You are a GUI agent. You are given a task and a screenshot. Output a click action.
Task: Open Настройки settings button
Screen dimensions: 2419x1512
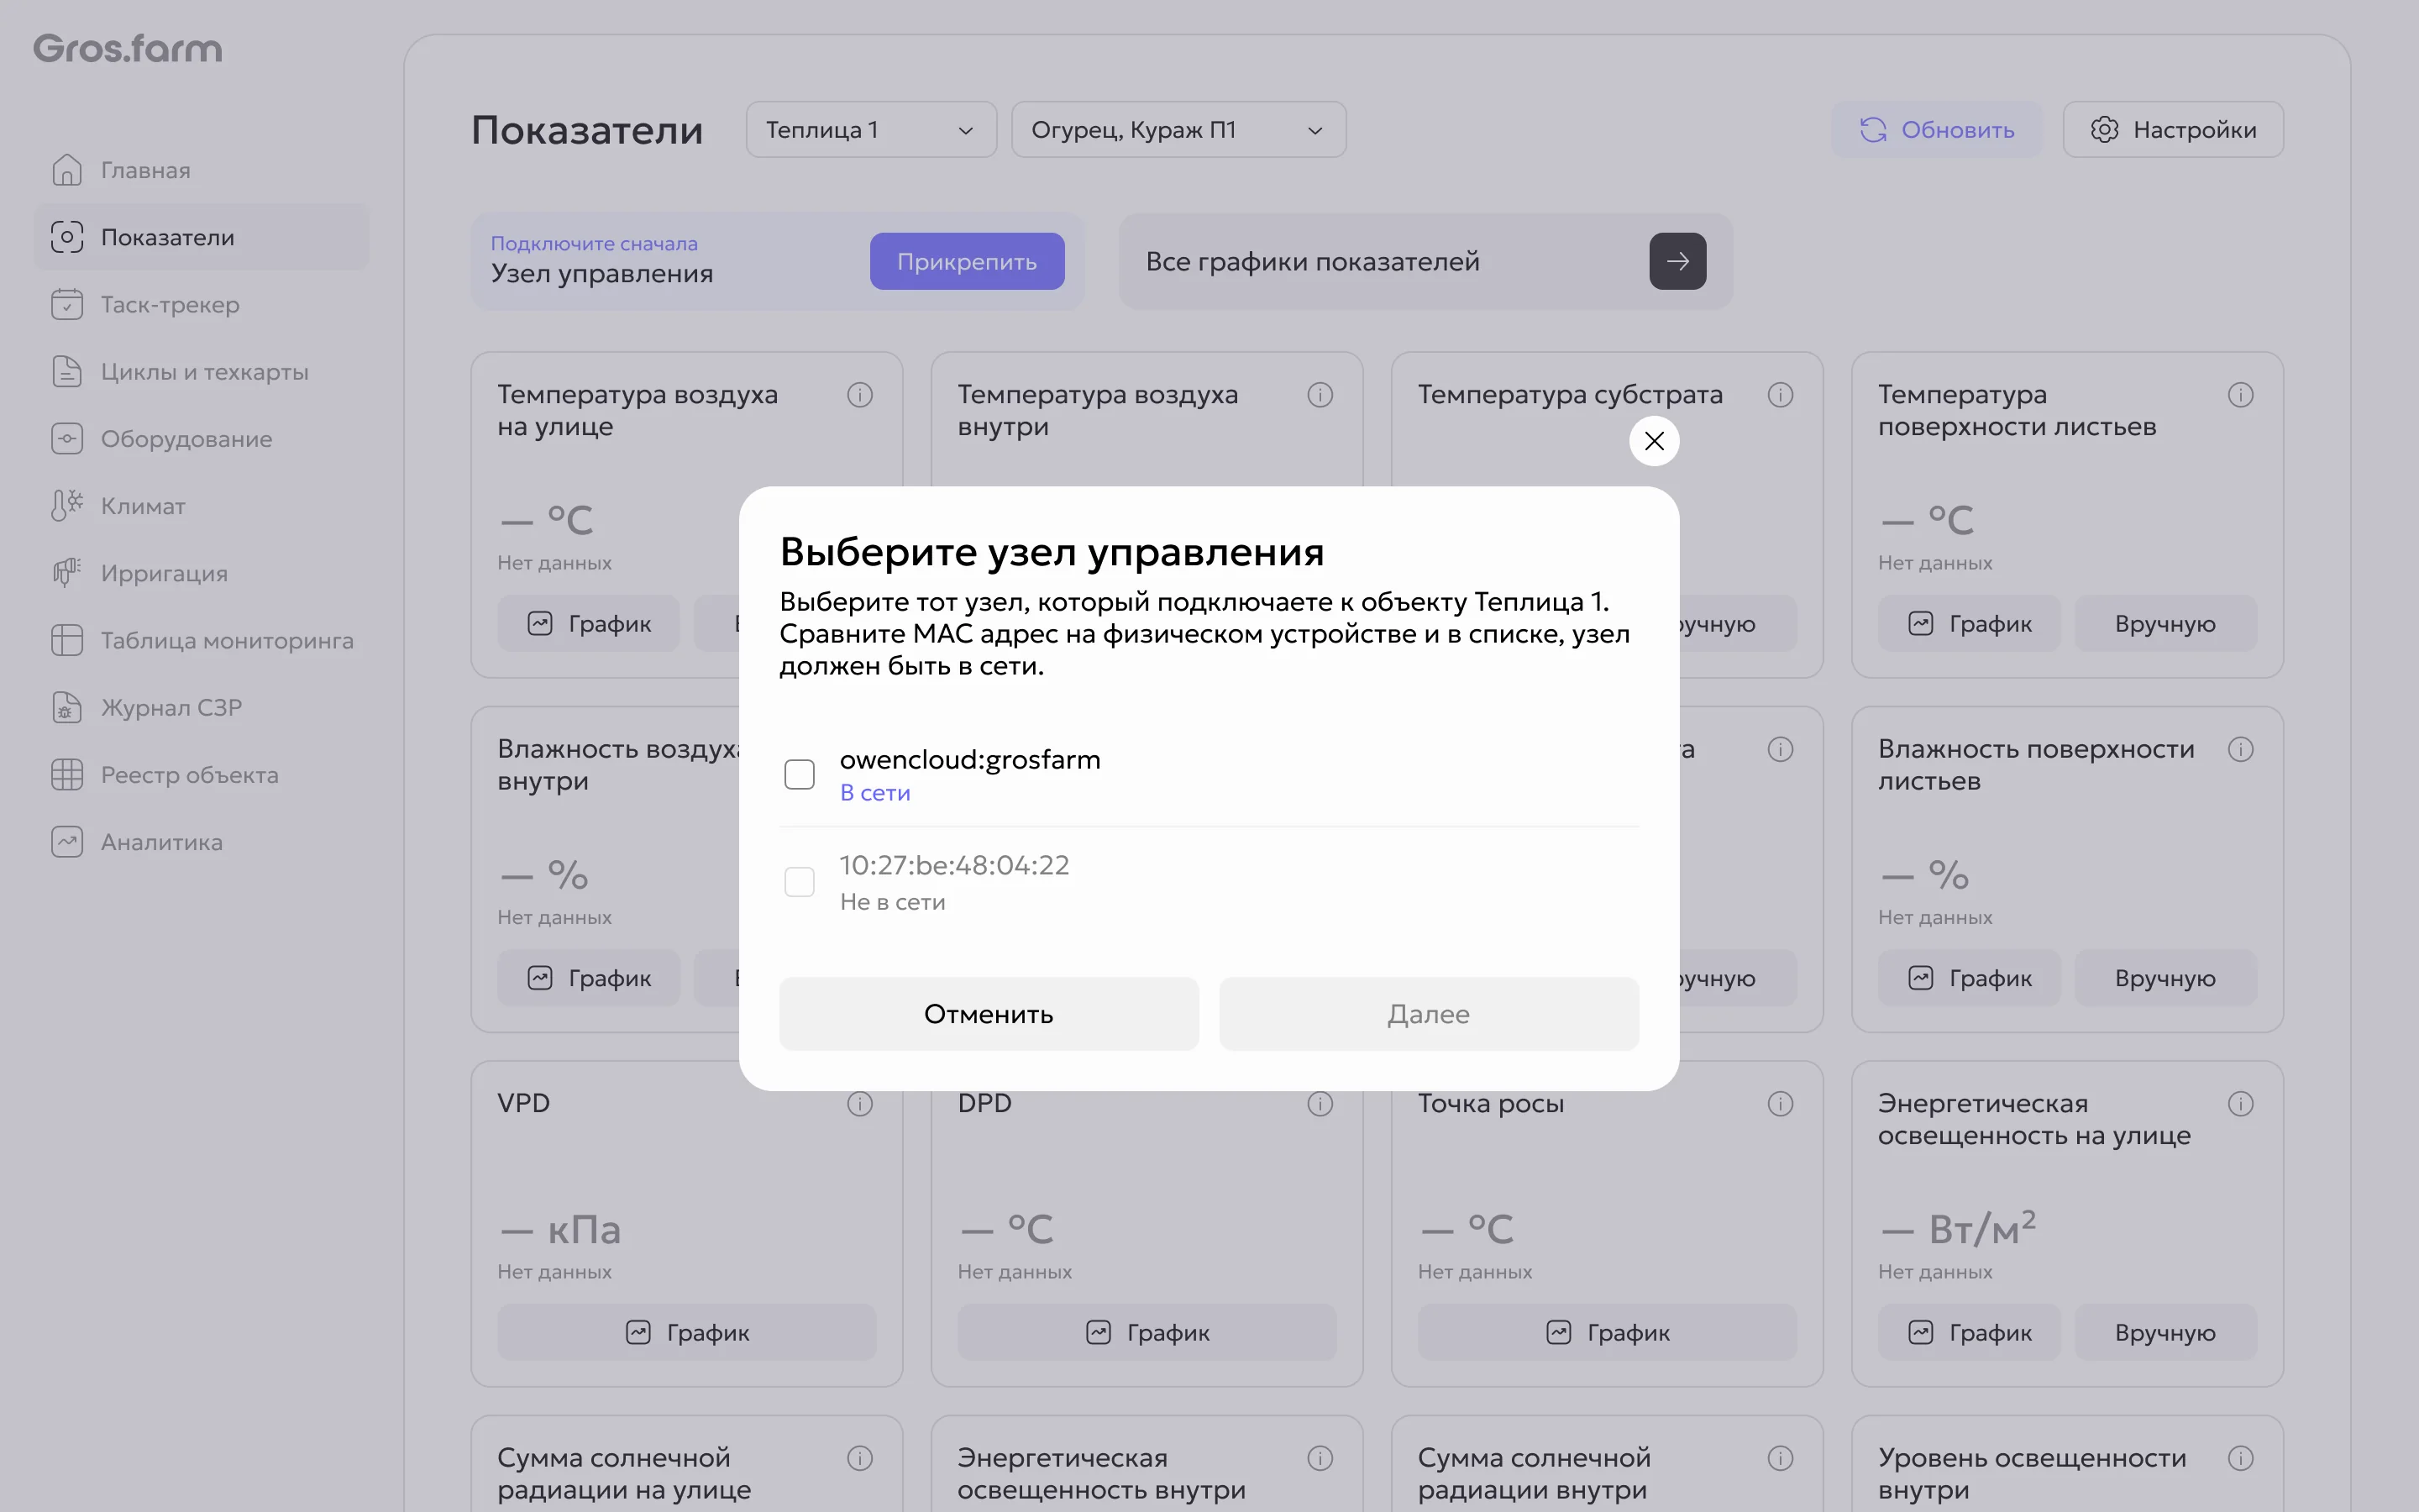point(2173,130)
